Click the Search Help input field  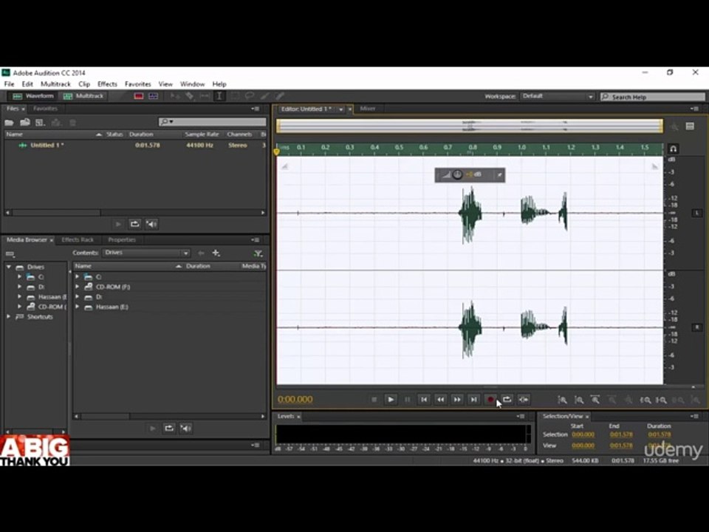click(x=652, y=97)
